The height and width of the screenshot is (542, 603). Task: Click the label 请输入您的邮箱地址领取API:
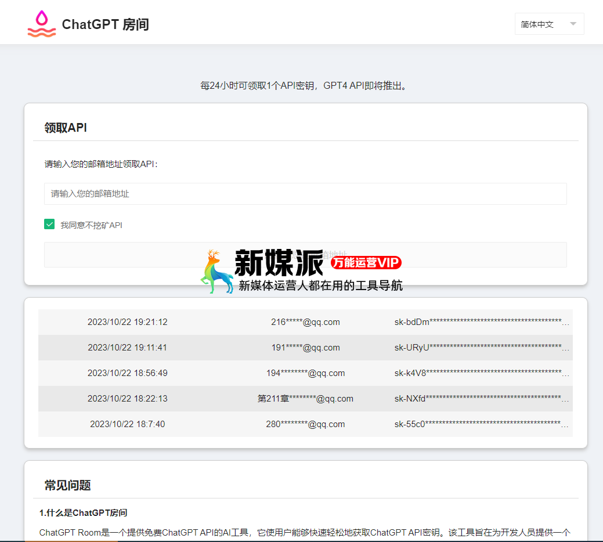coord(101,164)
